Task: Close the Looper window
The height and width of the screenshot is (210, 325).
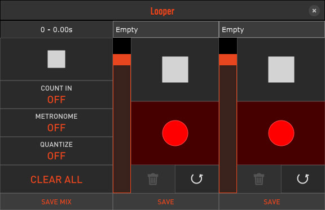Action: coord(314,11)
